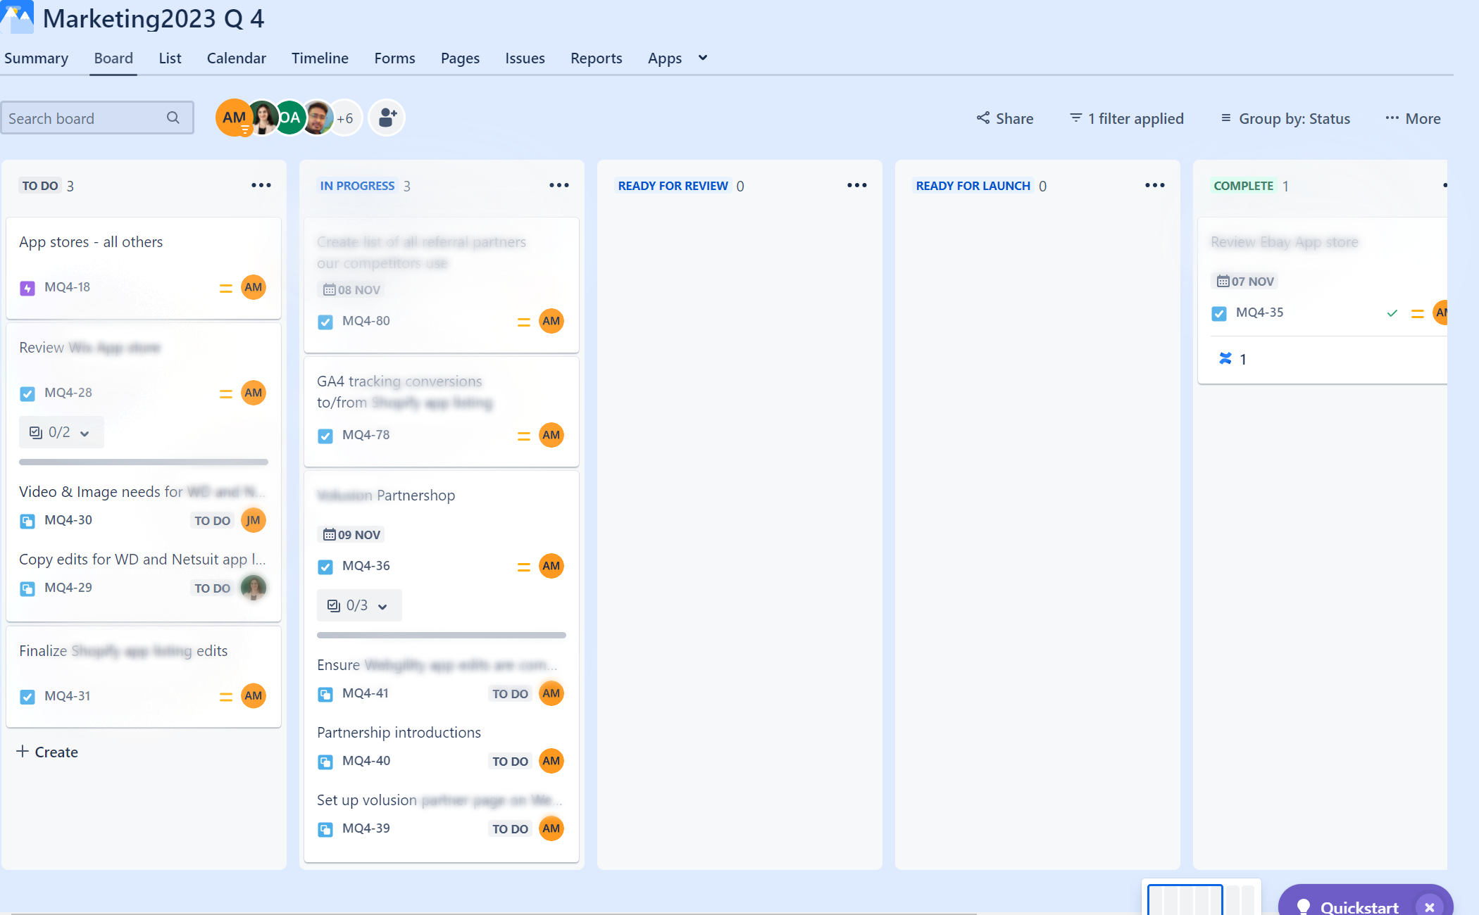Click the MQ4-28 subtask progress bar
Viewport: 1479px width, 915px height.
click(144, 462)
